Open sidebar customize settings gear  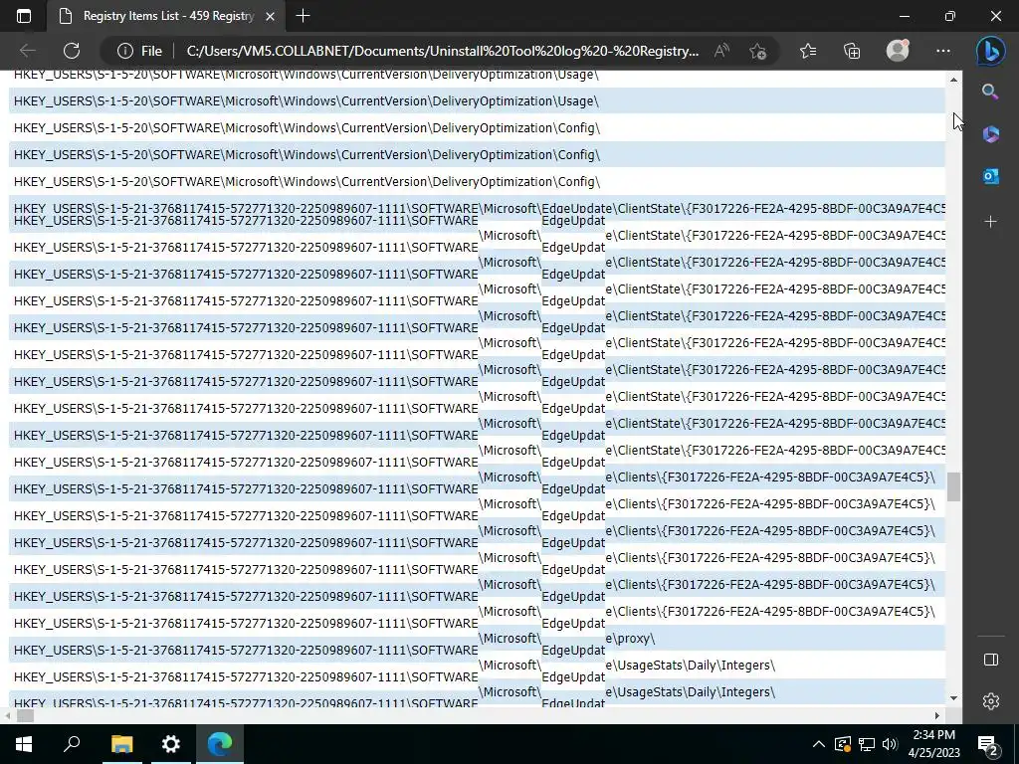(990, 701)
